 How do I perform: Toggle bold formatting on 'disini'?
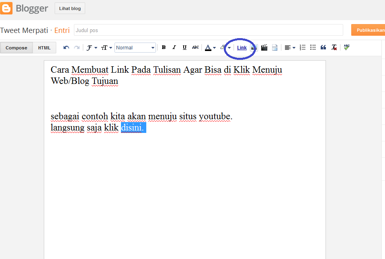point(164,47)
